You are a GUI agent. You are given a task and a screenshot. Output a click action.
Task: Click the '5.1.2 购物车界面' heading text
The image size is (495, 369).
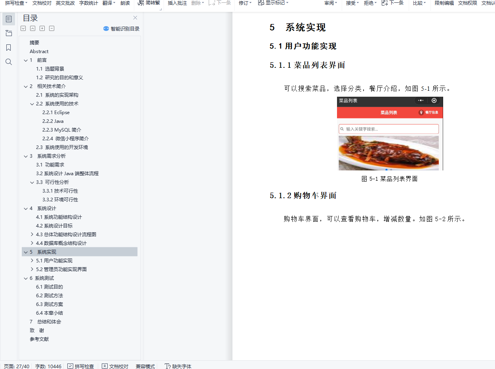click(x=303, y=195)
